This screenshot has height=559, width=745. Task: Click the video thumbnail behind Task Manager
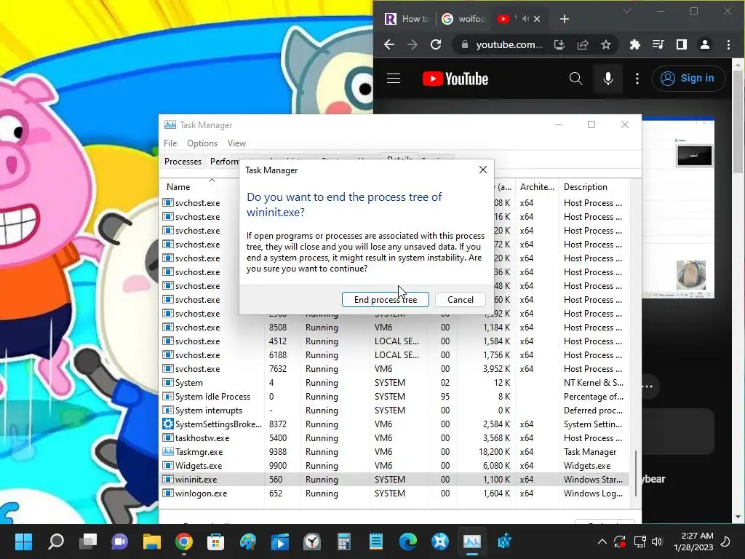(678, 209)
